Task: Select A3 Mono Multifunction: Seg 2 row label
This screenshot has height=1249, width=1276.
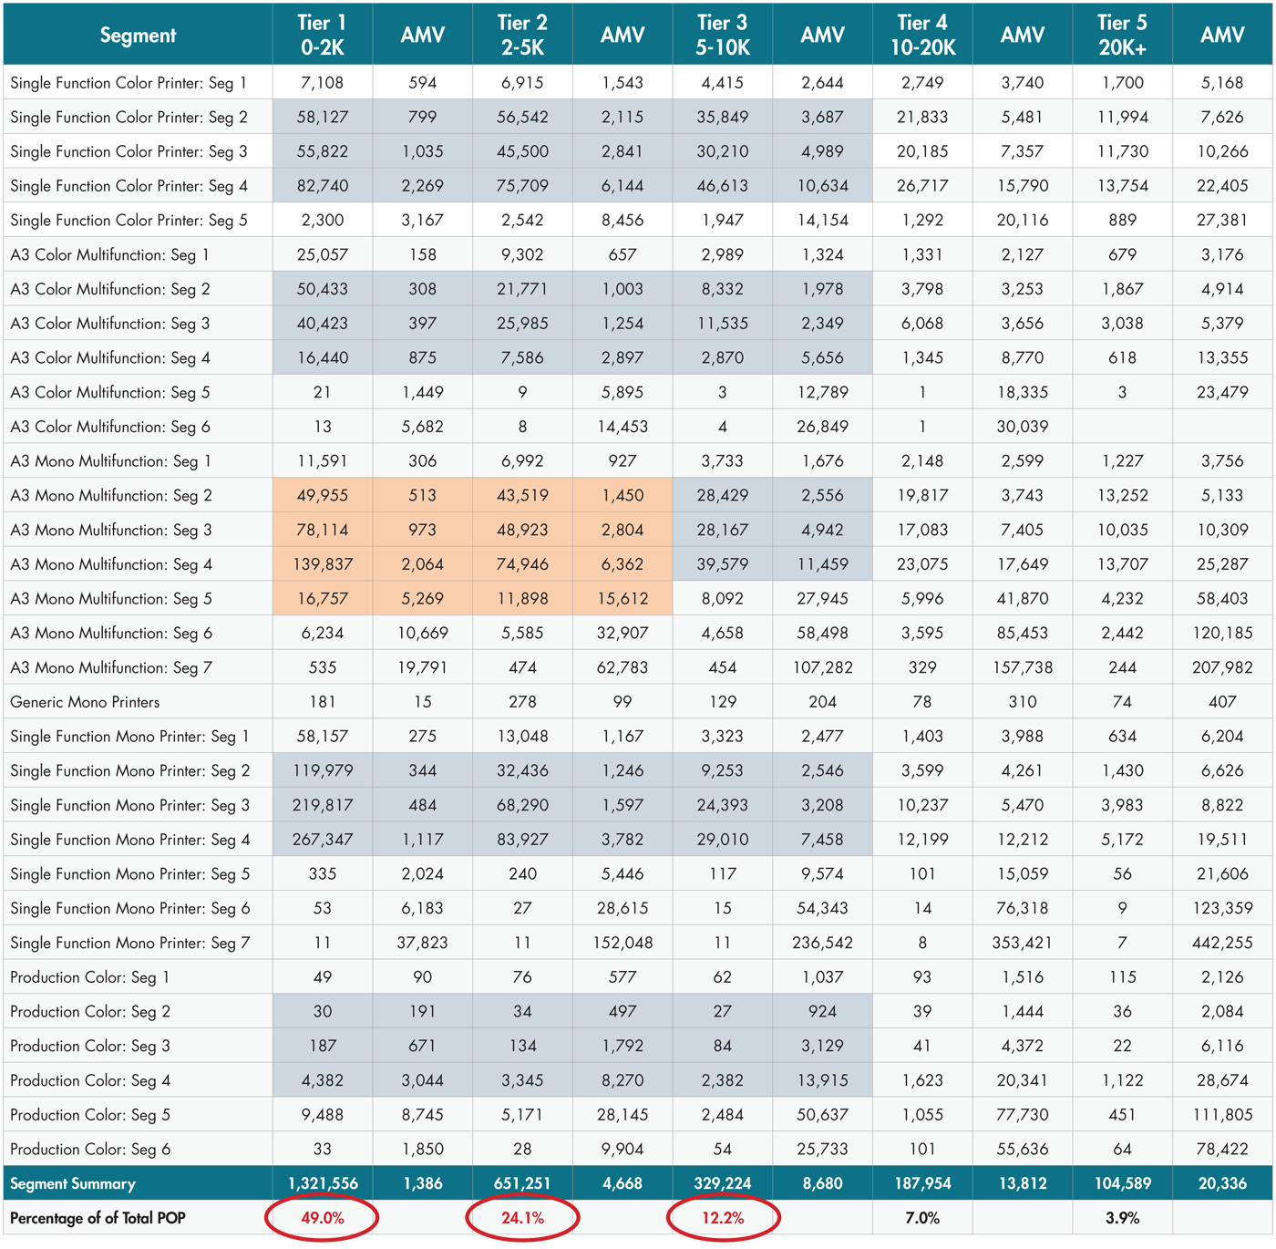Action: (111, 496)
